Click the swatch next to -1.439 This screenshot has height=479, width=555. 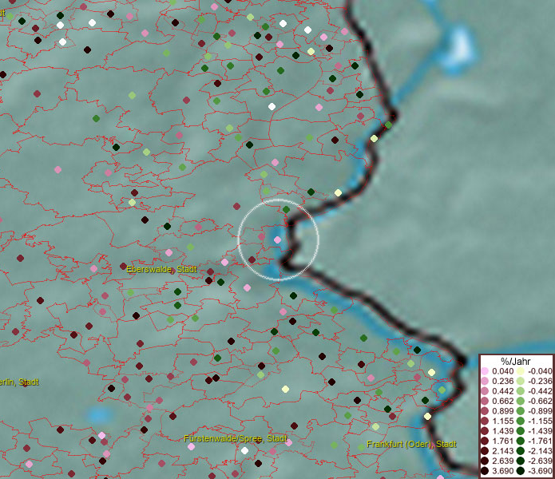tap(521, 431)
